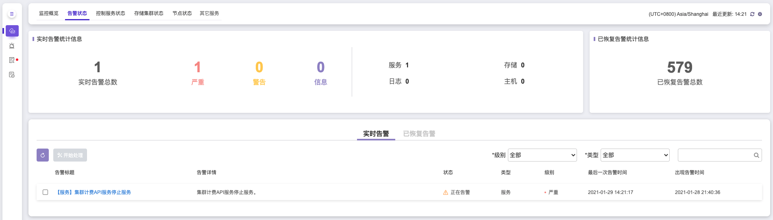This screenshot has width=773, height=220.
Task: Open the settings gear icon at top right
Action: 760,14
